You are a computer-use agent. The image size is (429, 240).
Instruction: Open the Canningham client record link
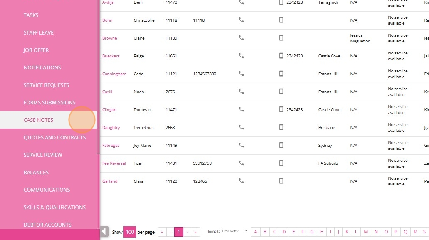(114, 74)
